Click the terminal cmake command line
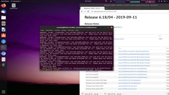Image resolution: width=169 pixels, height=95 pixels. (x=71, y=70)
